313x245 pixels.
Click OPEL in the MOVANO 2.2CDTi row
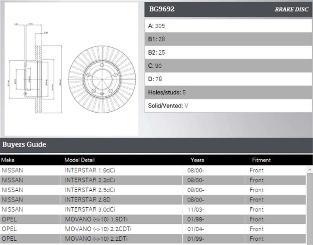coord(9,229)
